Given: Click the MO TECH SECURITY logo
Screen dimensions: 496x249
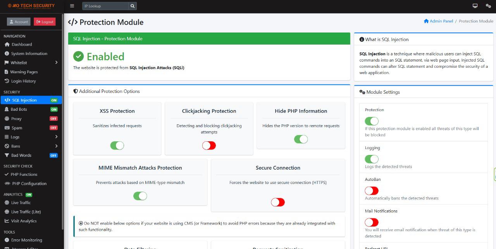Looking at the screenshot, I should pyautogui.click(x=31, y=6).
